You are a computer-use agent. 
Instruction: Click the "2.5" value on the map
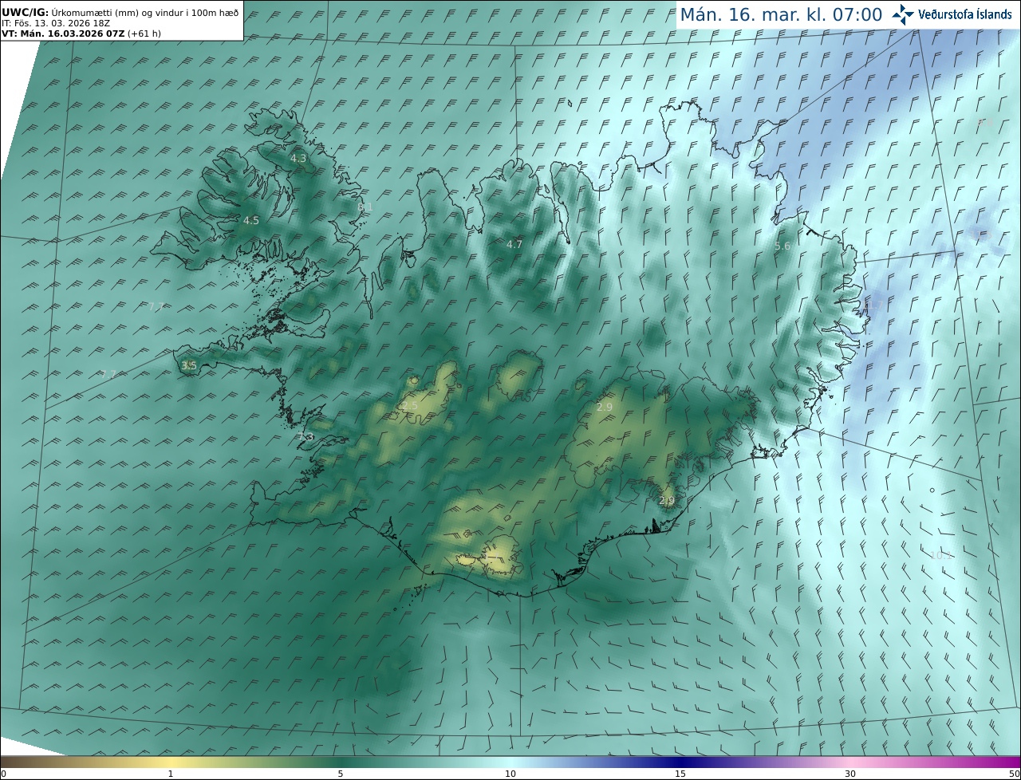coord(410,406)
